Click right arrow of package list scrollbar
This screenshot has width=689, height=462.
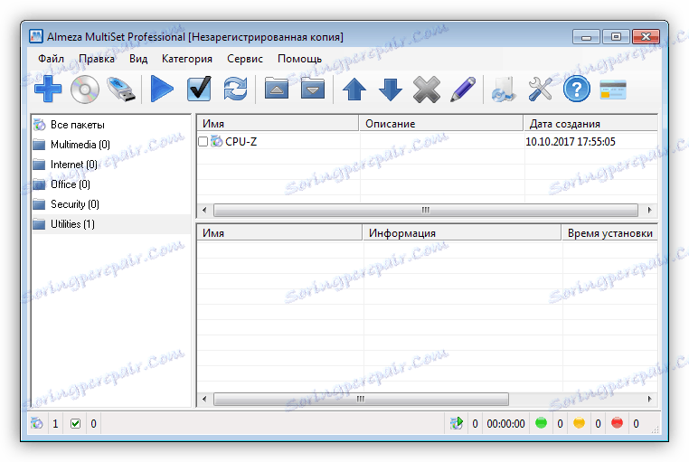tap(649, 210)
